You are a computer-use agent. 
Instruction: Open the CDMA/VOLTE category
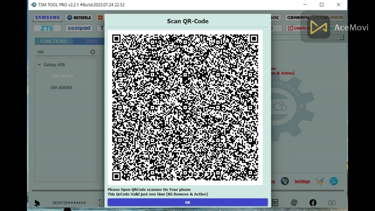(x=330, y=18)
